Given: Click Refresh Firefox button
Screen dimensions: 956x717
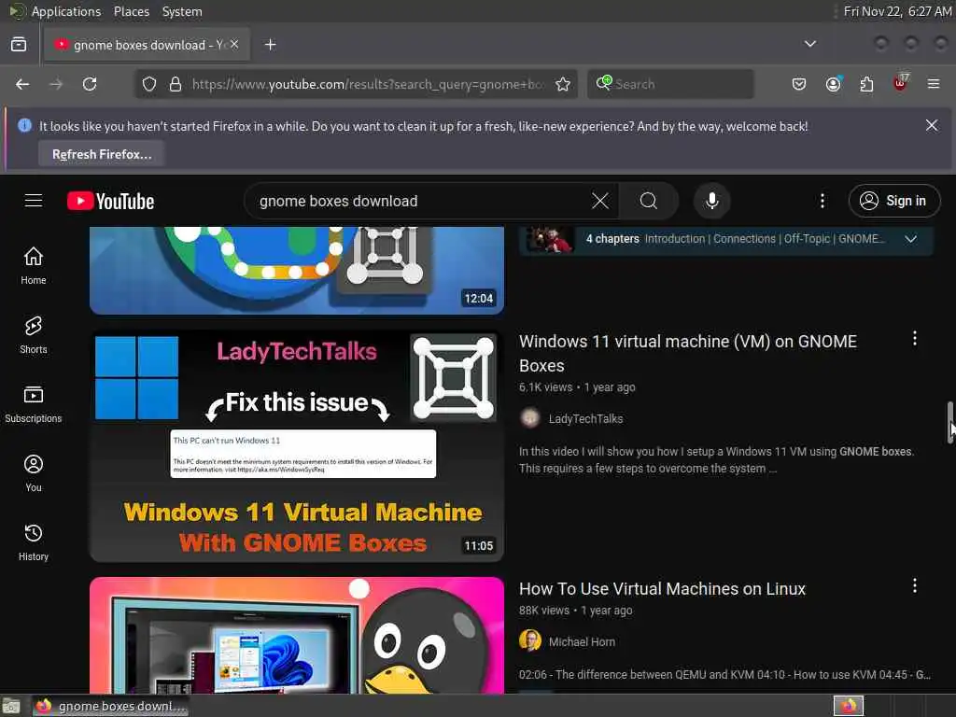Looking at the screenshot, I should coord(102,154).
